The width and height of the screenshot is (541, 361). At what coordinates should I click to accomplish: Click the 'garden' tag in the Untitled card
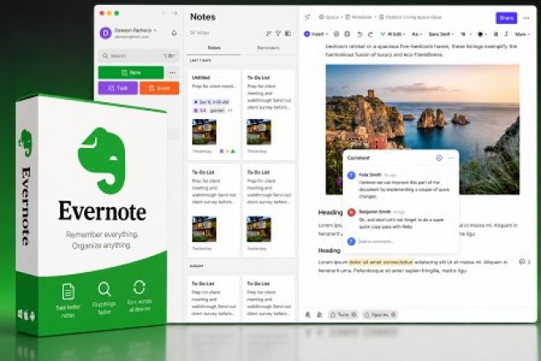pyautogui.click(x=217, y=111)
